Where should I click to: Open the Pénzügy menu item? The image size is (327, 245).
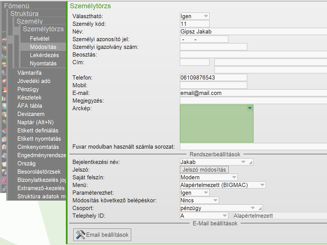click(x=28, y=89)
